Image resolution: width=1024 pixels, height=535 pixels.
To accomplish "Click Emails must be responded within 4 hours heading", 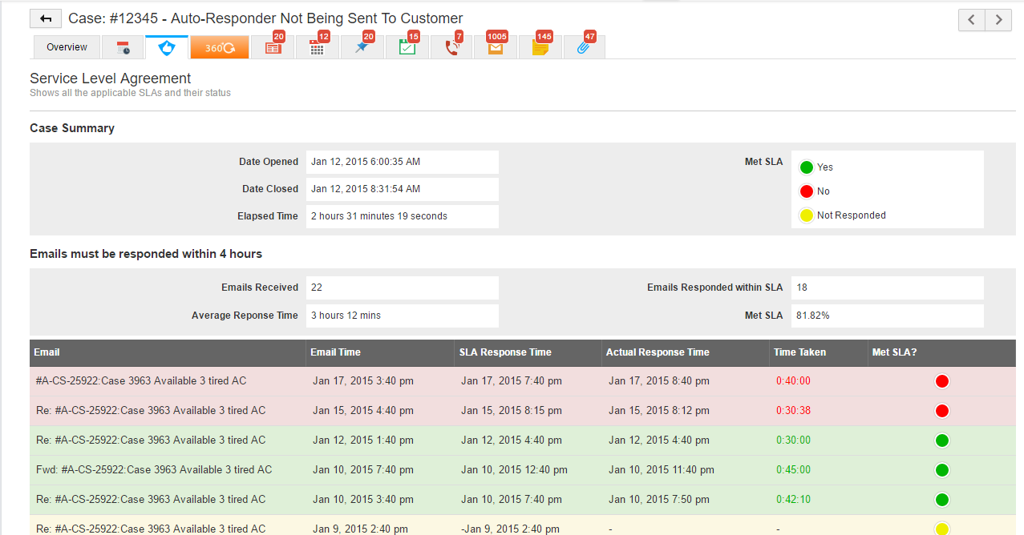I will [146, 254].
